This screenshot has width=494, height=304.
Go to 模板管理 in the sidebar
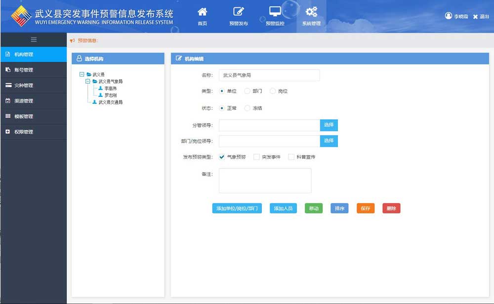click(24, 116)
